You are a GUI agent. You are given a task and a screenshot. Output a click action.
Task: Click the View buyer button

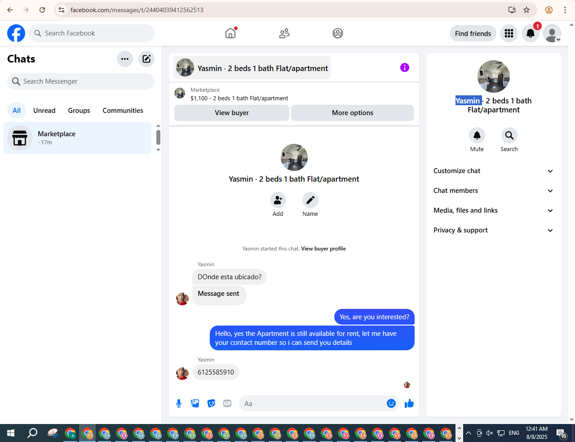[232, 113]
